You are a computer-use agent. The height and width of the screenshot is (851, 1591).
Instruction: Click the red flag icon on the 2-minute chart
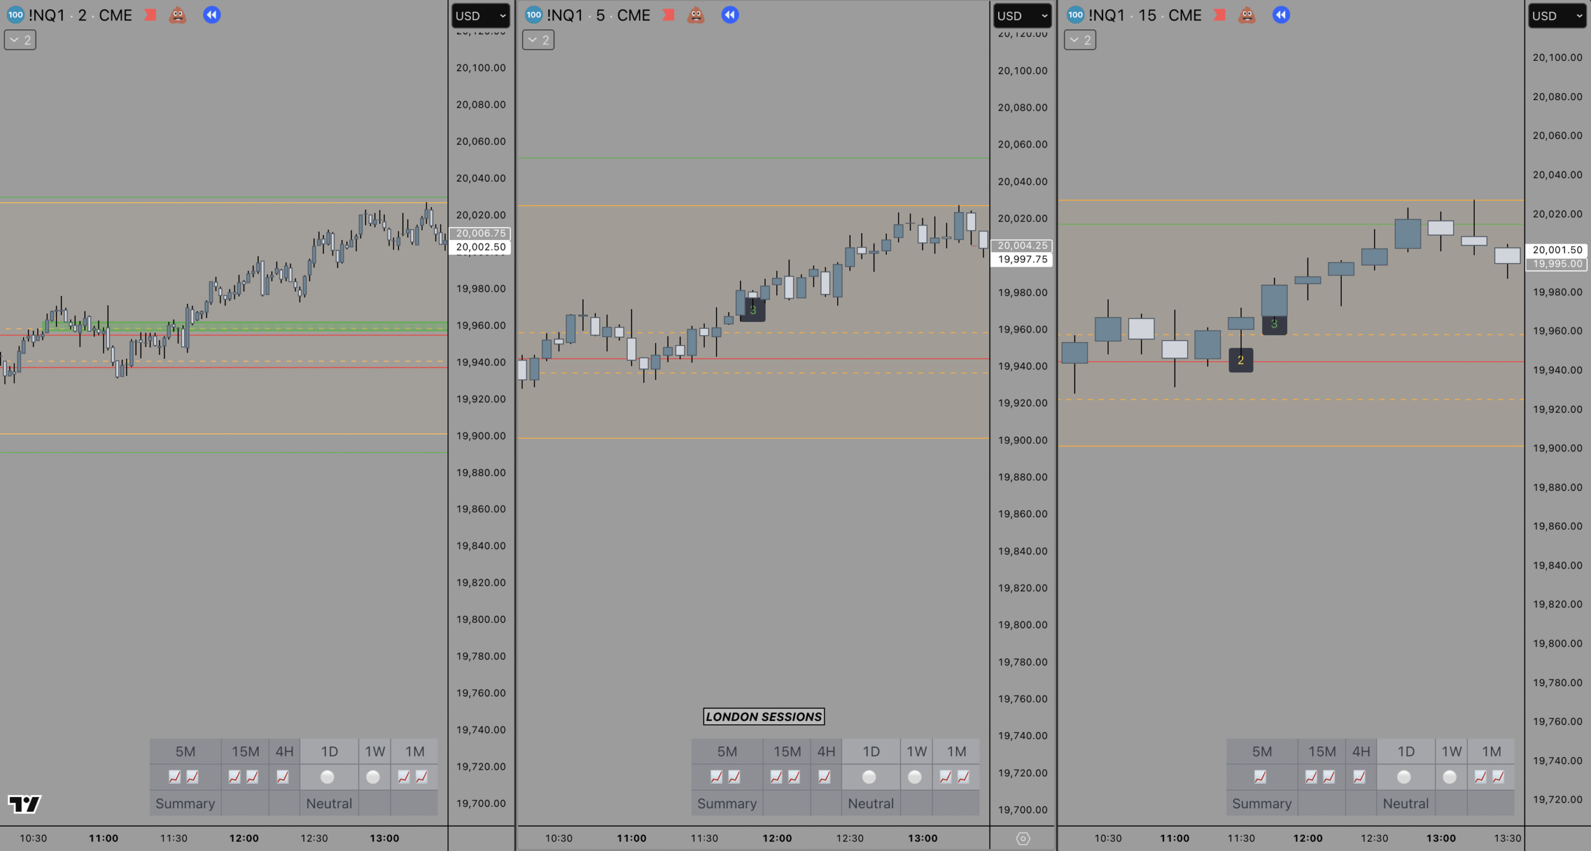click(150, 15)
